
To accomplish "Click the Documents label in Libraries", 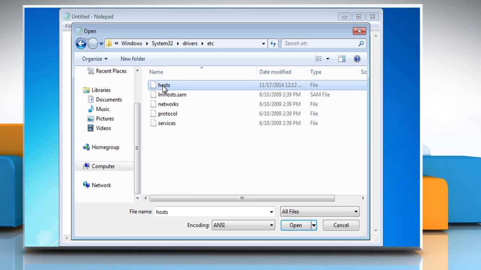I will (x=109, y=99).
